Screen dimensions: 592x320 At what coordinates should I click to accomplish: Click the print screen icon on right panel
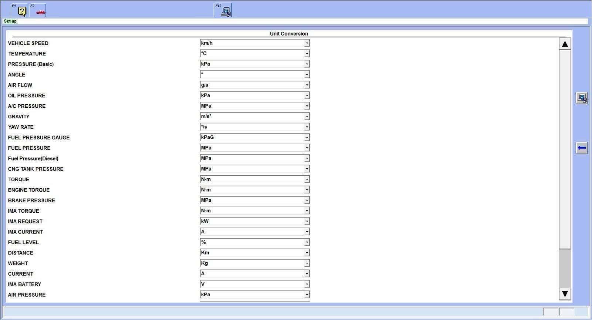click(x=582, y=98)
